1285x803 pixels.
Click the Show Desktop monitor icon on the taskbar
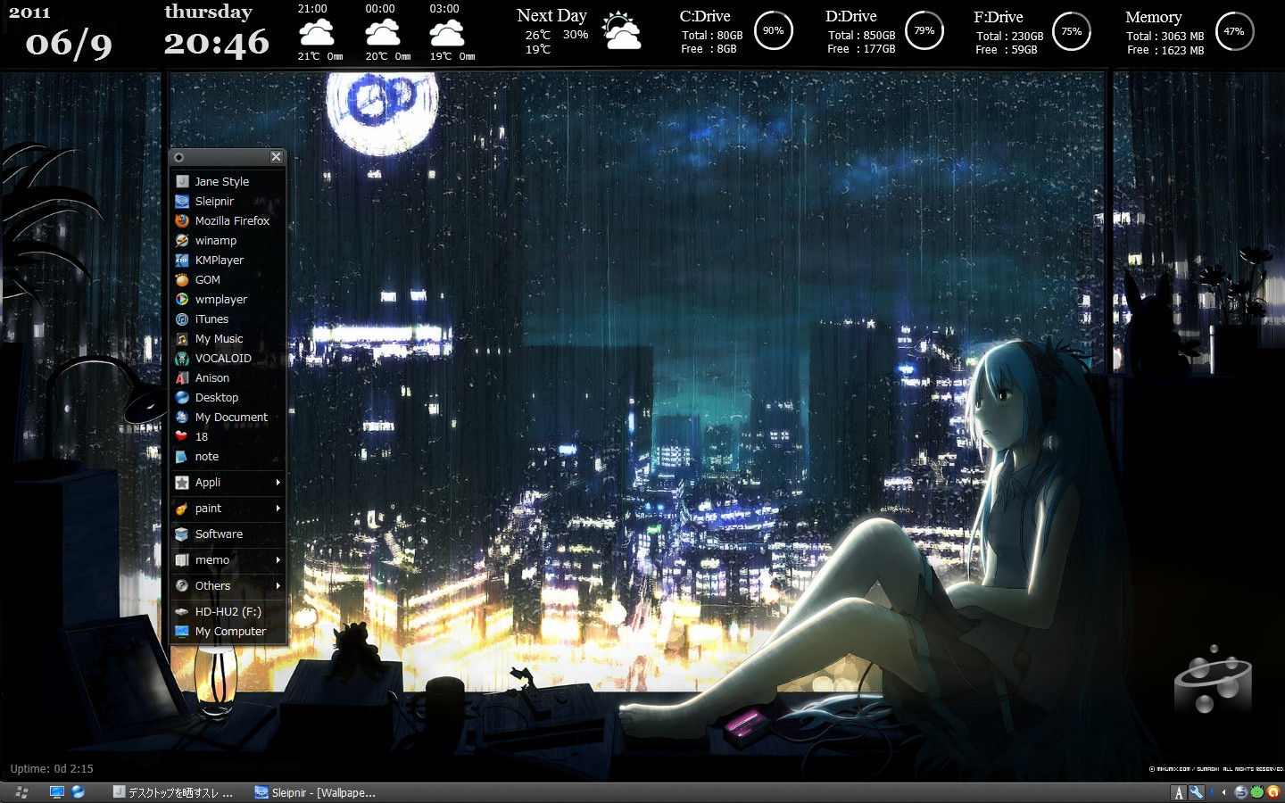tap(57, 792)
